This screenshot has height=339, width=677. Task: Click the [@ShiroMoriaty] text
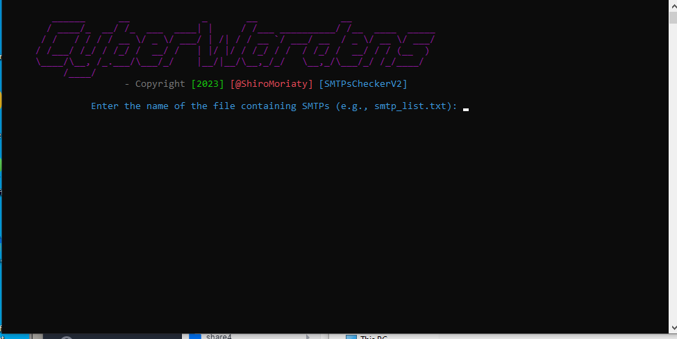coord(271,84)
